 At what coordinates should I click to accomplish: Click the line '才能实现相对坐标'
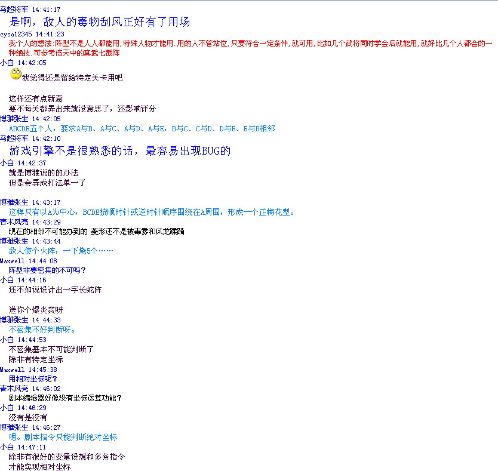(39, 467)
